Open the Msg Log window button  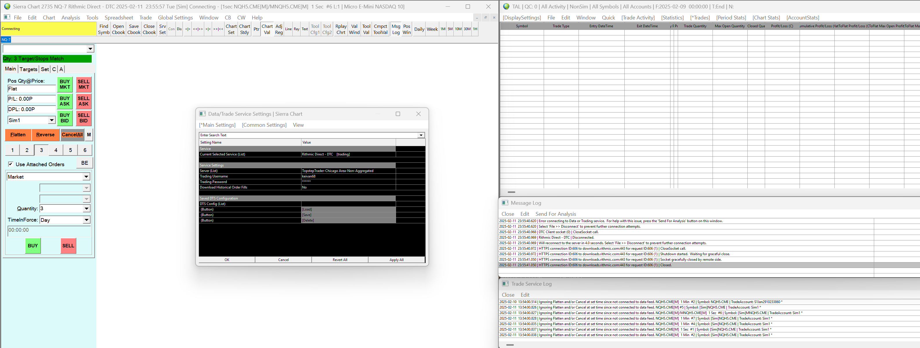point(396,29)
